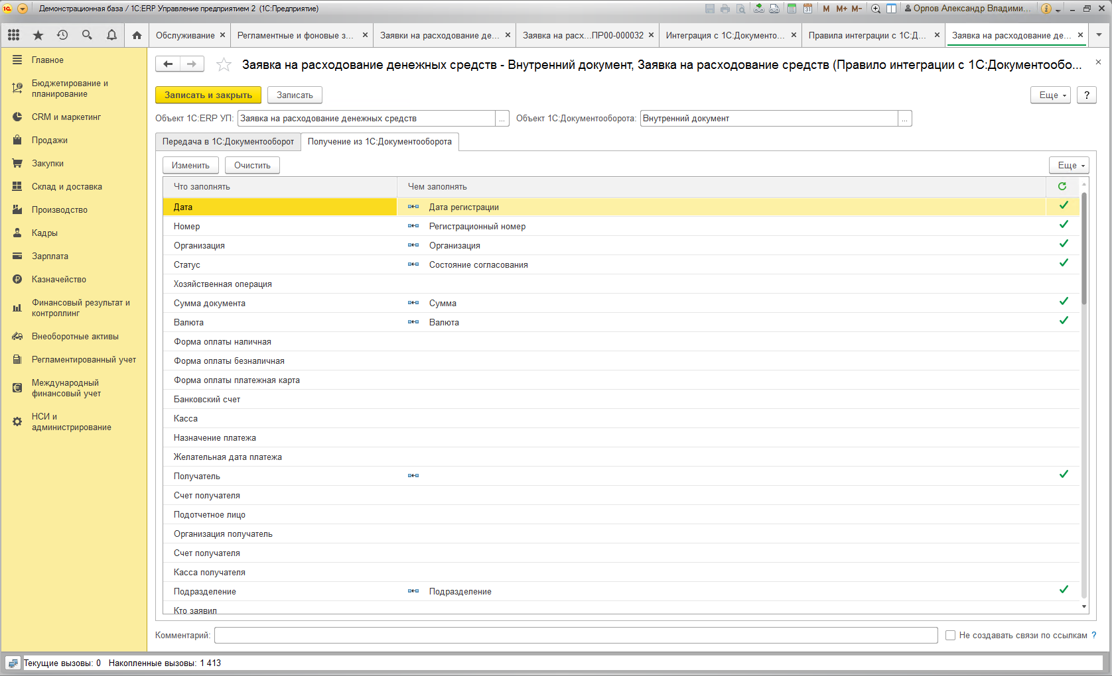The height and width of the screenshot is (676, 1112).
Task: Click Записать и закрыть button
Action: point(208,95)
